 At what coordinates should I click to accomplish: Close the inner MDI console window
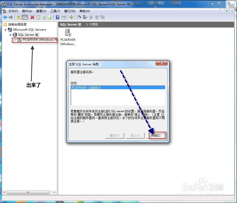coord(232,11)
